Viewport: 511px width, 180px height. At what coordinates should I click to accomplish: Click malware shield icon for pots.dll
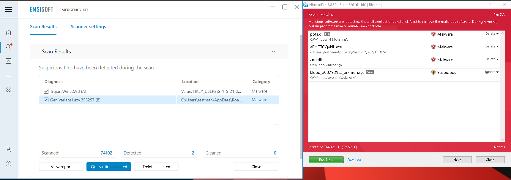[433, 34]
